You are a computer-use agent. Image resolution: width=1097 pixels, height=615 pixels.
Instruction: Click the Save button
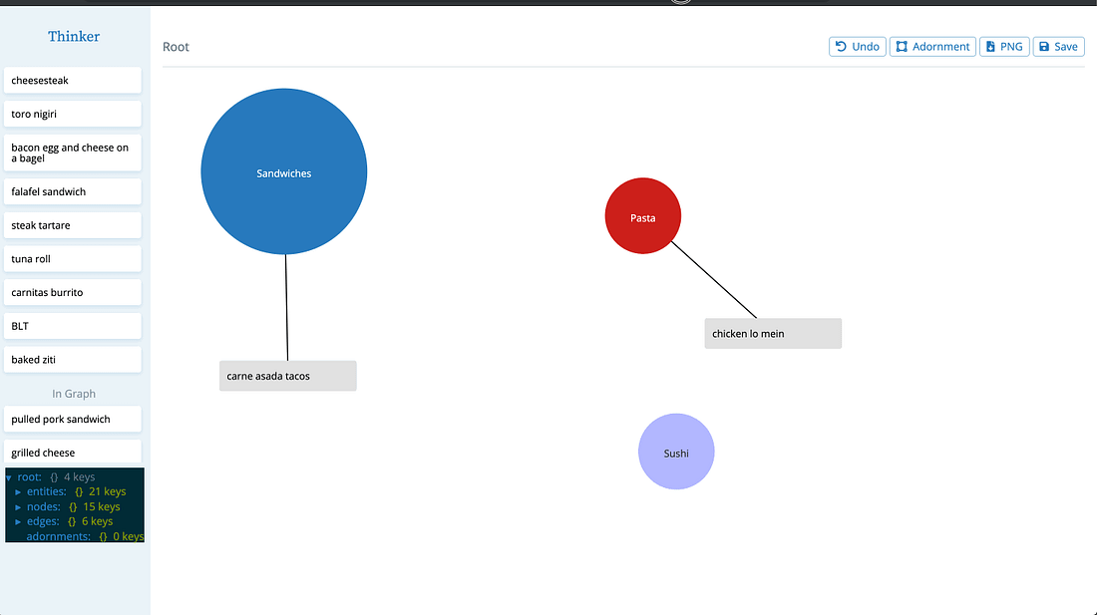(x=1058, y=47)
